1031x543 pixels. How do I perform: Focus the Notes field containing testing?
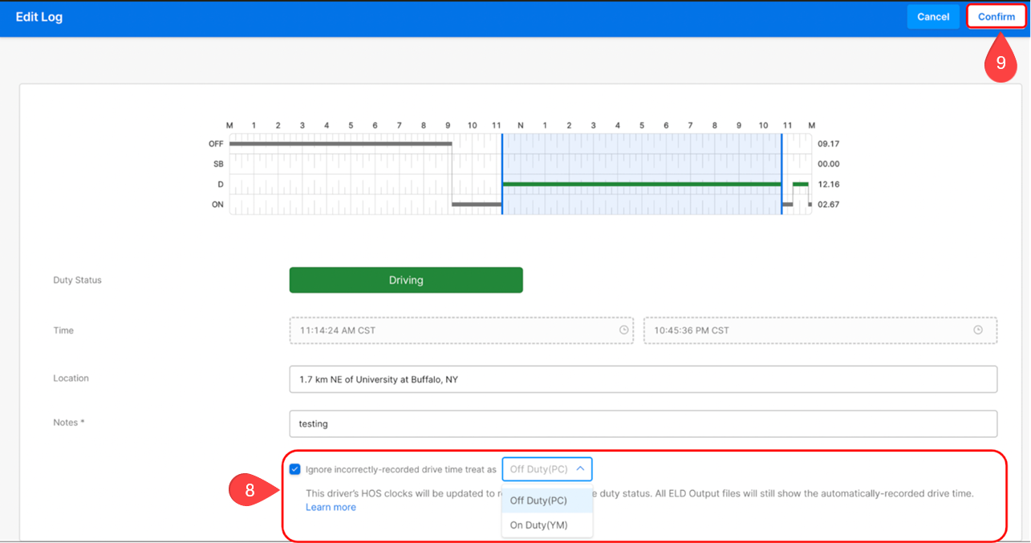(643, 423)
